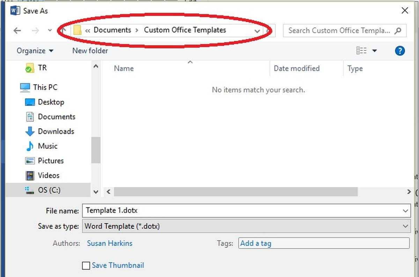Click the change view layout icon
This screenshot has width=419, height=277.
(361, 51)
